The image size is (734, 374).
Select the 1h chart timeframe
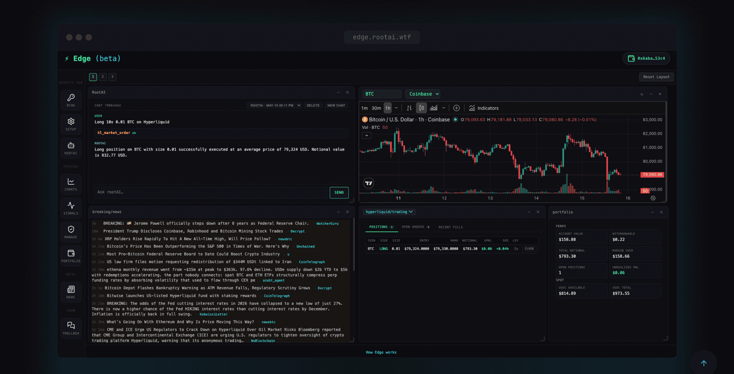tap(388, 108)
